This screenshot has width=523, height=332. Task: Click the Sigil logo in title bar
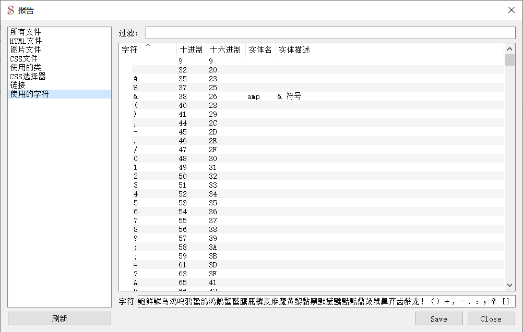tap(10, 10)
